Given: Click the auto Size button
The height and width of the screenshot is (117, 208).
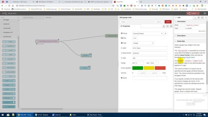Looking at the screenshot, I should coord(135,38).
